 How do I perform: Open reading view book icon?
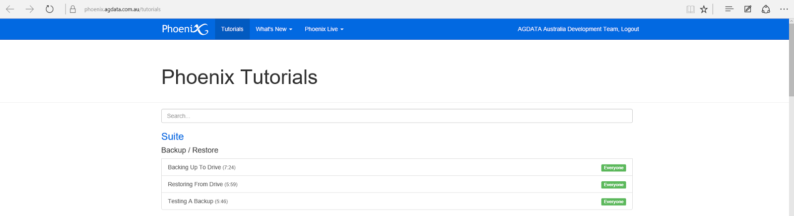[x=690, y=9]
